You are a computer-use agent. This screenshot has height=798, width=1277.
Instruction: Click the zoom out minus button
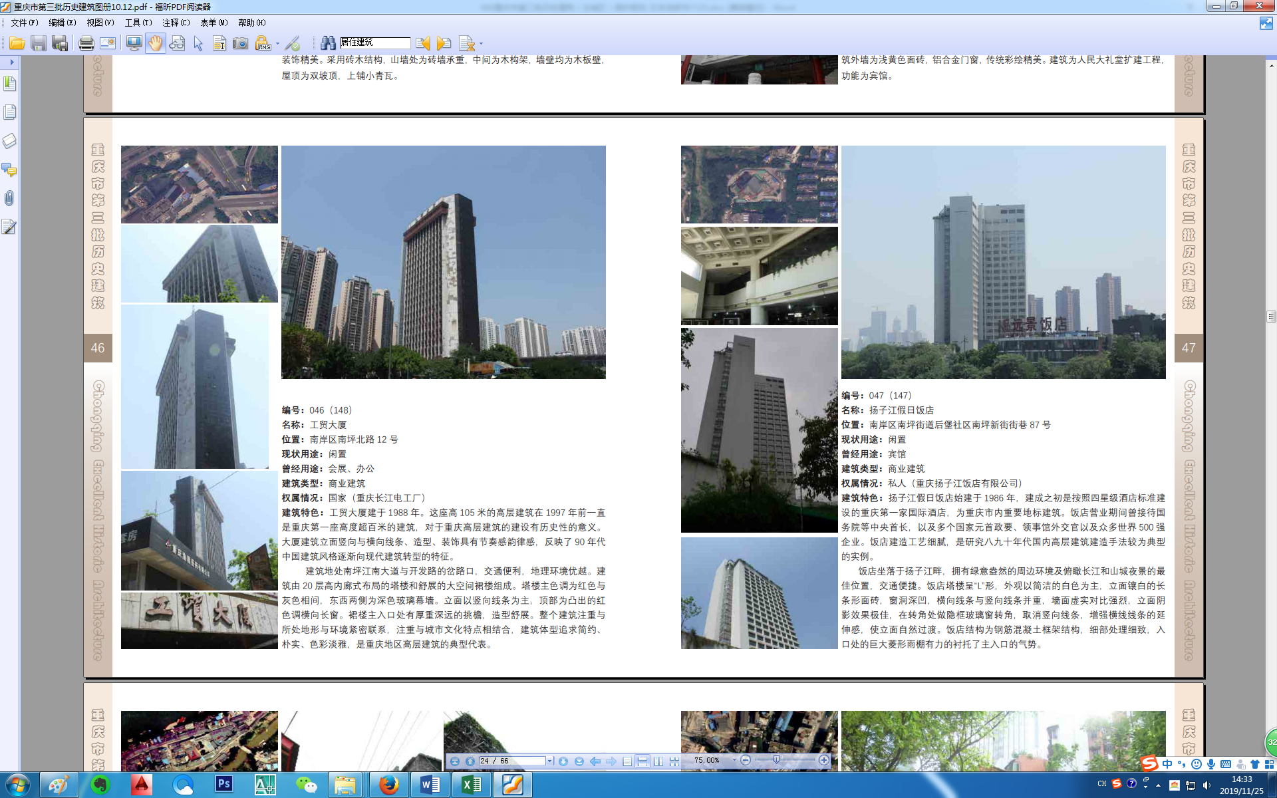[746, 760]
